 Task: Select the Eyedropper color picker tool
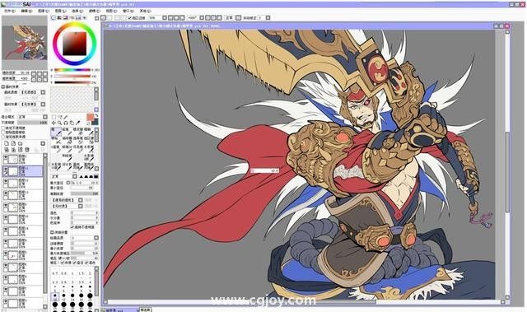pyautogui.click(x=77, y=123)
